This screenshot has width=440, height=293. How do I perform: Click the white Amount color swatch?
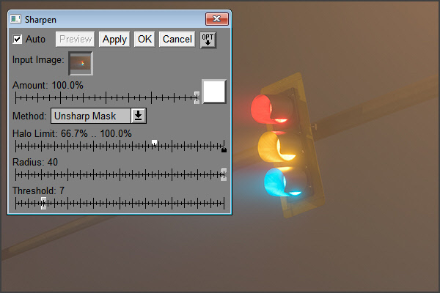pyautogui.click(x=214, y=92)
